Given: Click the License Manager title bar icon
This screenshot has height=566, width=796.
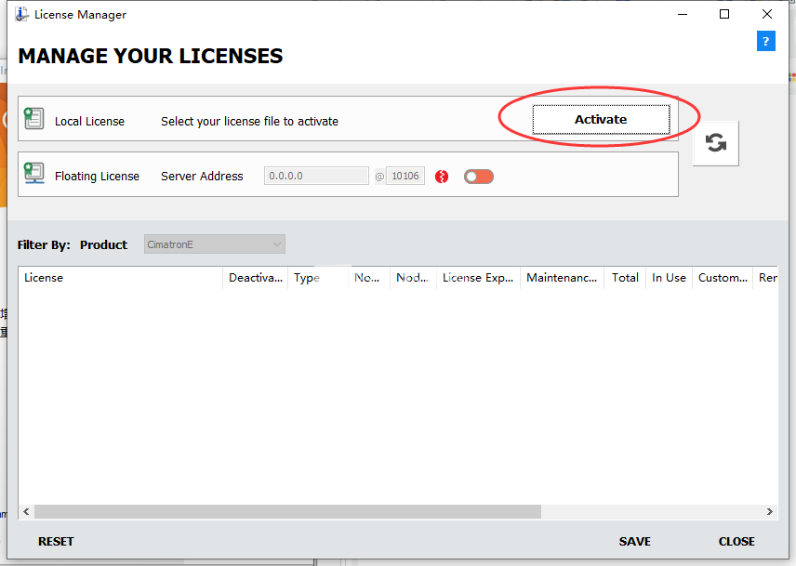Looking at the screenshot, I should point(21,14).
